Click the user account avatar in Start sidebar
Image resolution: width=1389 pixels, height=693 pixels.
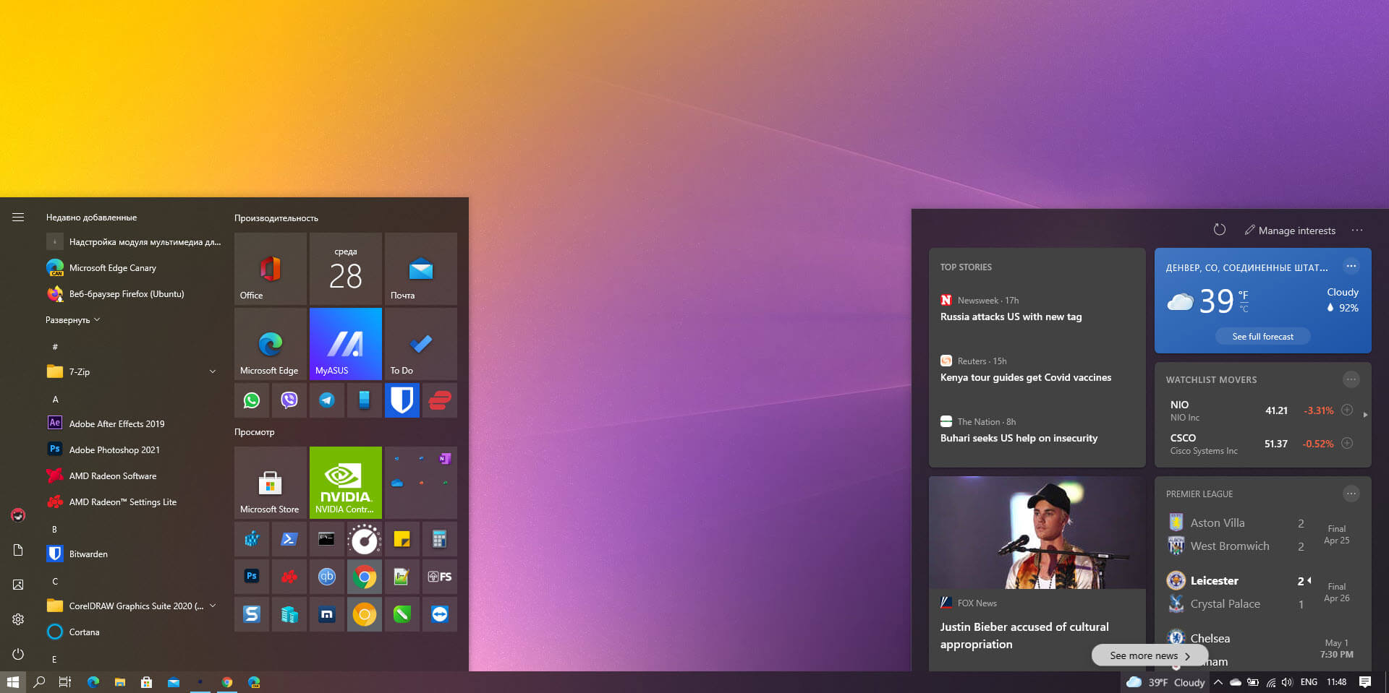point(18,515)
